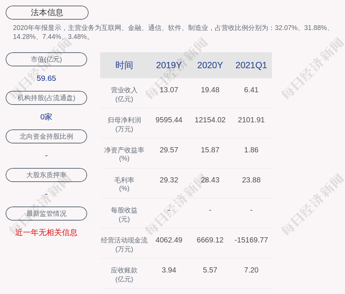Select the 市值(亿元) label button

[x=46, y=59]
